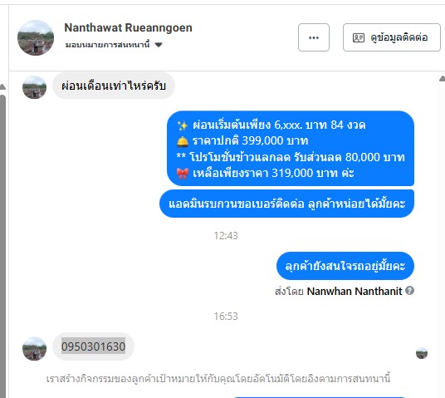
Task: Click the installment price details message bubble
Action: [x=291, y=148]
